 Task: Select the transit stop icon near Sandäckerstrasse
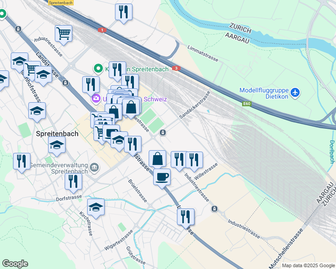point(163,133)
